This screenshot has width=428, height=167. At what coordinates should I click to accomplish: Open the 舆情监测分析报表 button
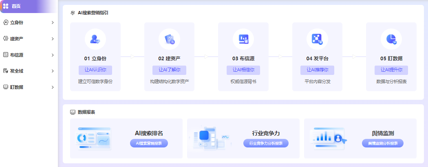pos(383,143)
